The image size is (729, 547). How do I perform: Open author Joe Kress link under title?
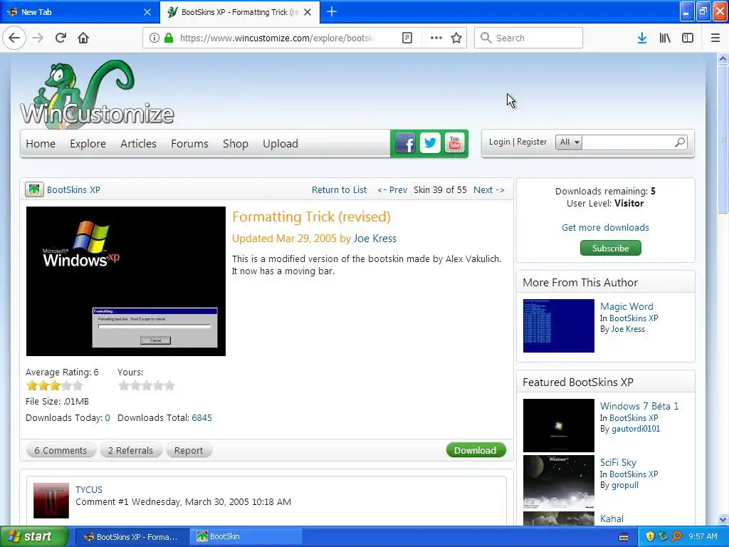tap(374, 238)
